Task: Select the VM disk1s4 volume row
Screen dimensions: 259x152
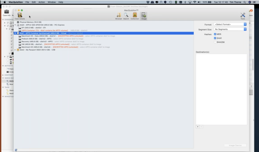Action: pos(104,44)
